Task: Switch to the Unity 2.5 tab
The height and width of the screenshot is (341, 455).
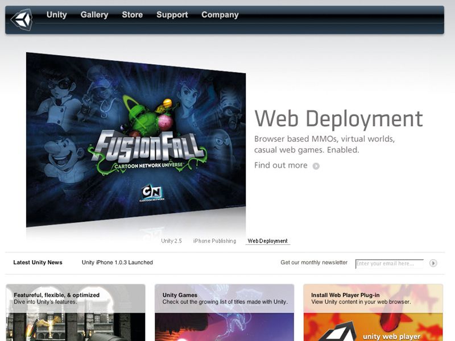Action: click(x=171, y=240)
